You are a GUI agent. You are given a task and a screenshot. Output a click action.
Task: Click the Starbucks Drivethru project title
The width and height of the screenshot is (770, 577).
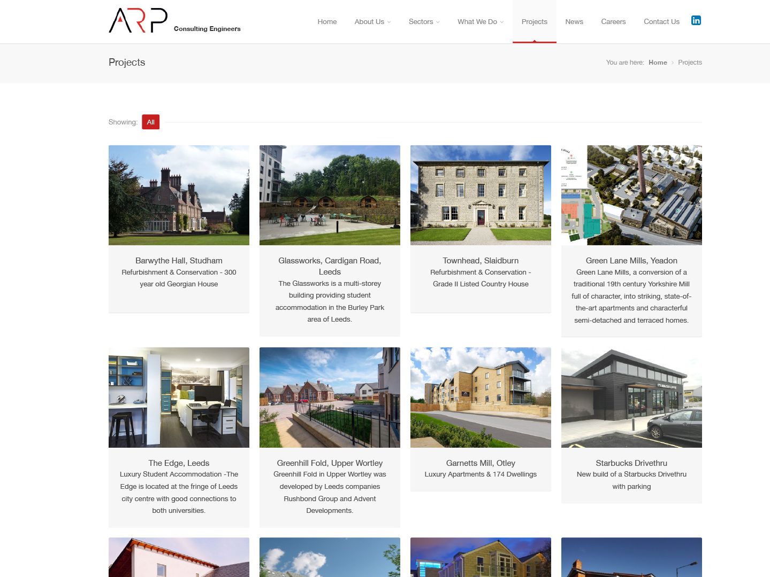click(631, 463)
